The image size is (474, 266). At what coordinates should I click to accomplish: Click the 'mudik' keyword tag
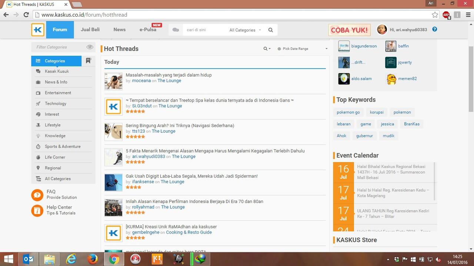point(388,136)
